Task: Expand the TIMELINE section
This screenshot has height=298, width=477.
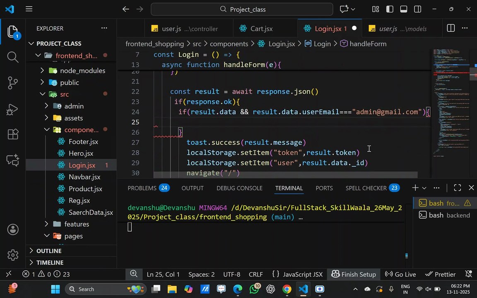Action: pyautogui.click(x=72, y=262)
